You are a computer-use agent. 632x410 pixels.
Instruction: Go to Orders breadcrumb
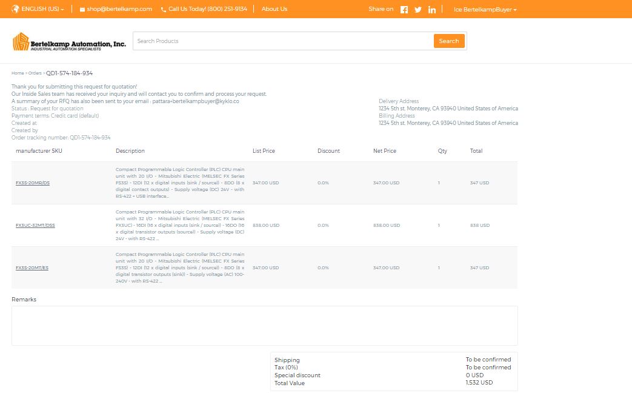click(35, 73)
